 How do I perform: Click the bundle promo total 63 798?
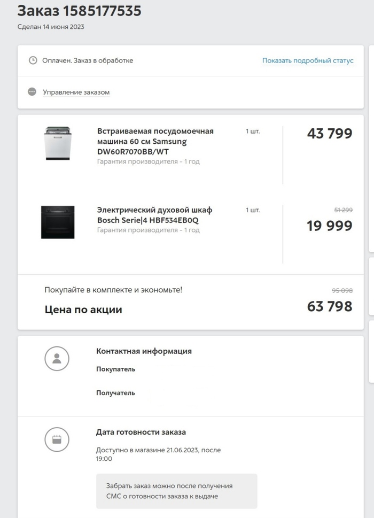[x=329, y=306]
